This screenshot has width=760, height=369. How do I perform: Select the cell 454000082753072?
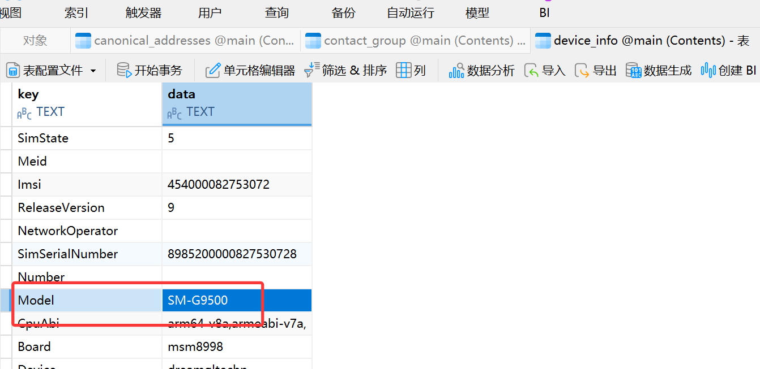tap(237, 184)
